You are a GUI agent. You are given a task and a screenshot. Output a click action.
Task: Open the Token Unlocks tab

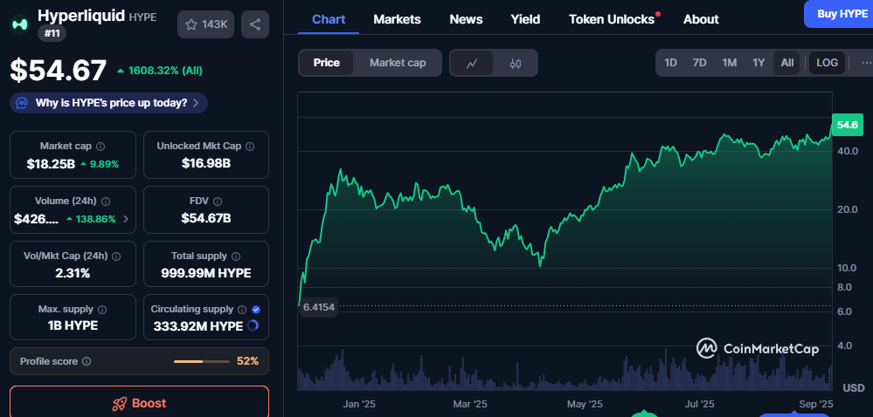612,19
